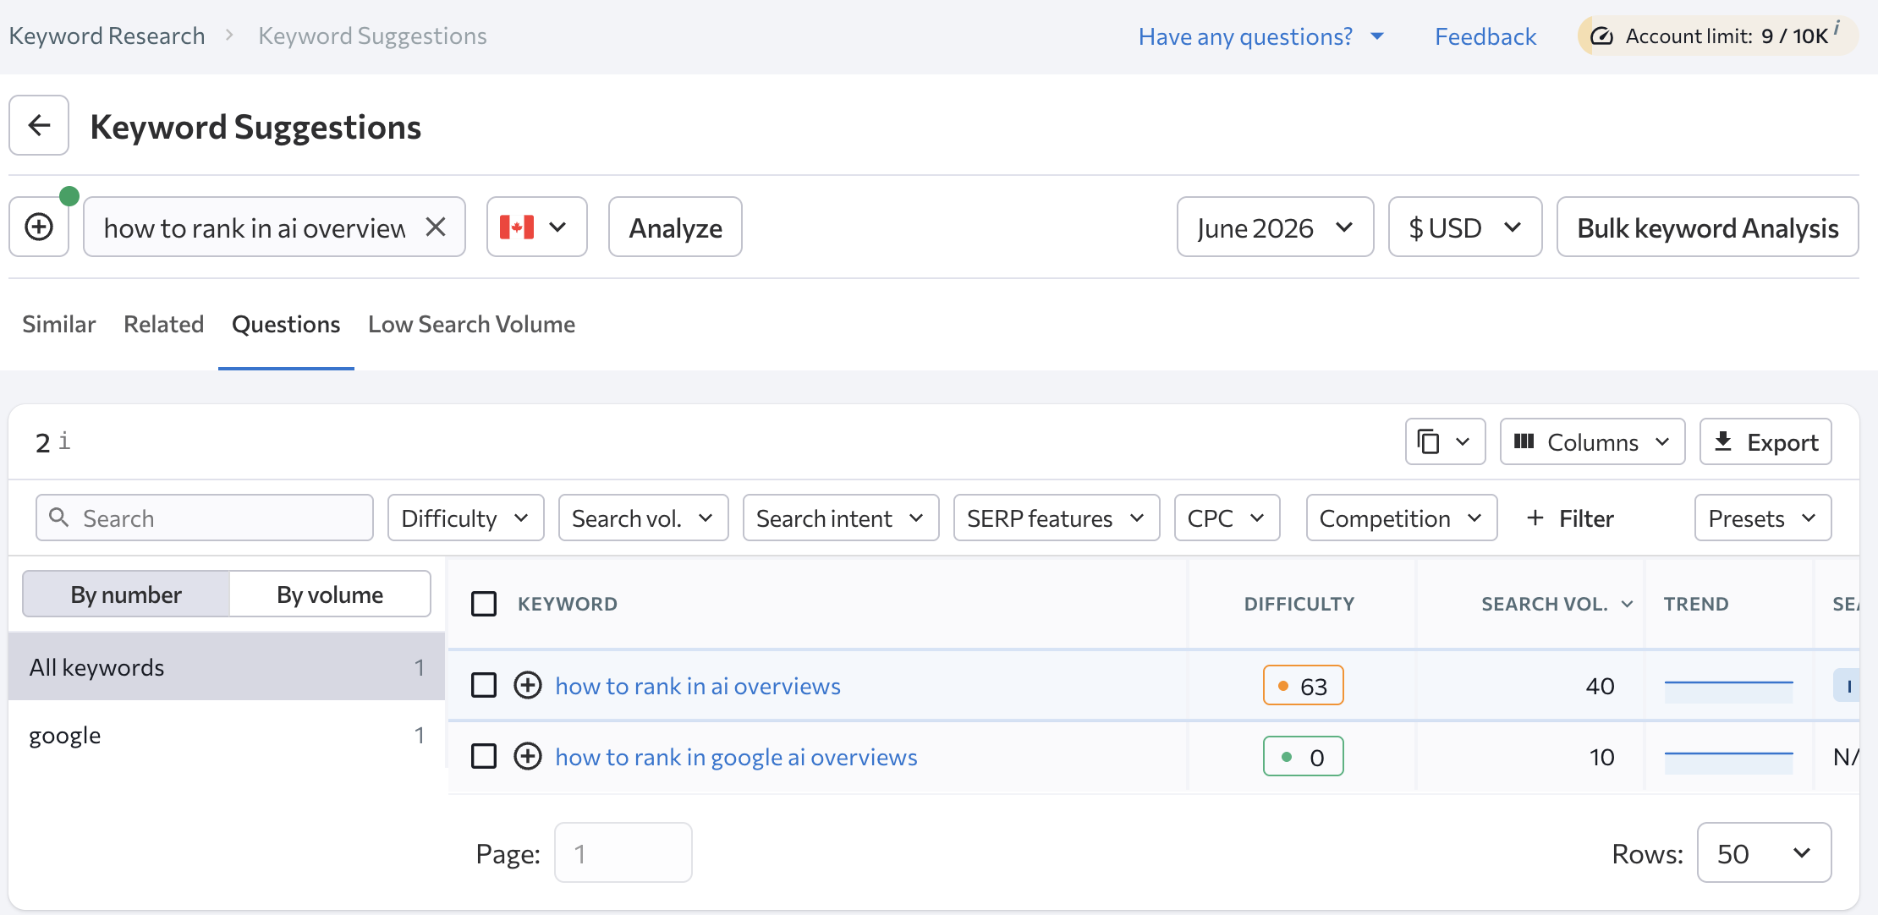Select the Questions tab

tap(286, 325)
